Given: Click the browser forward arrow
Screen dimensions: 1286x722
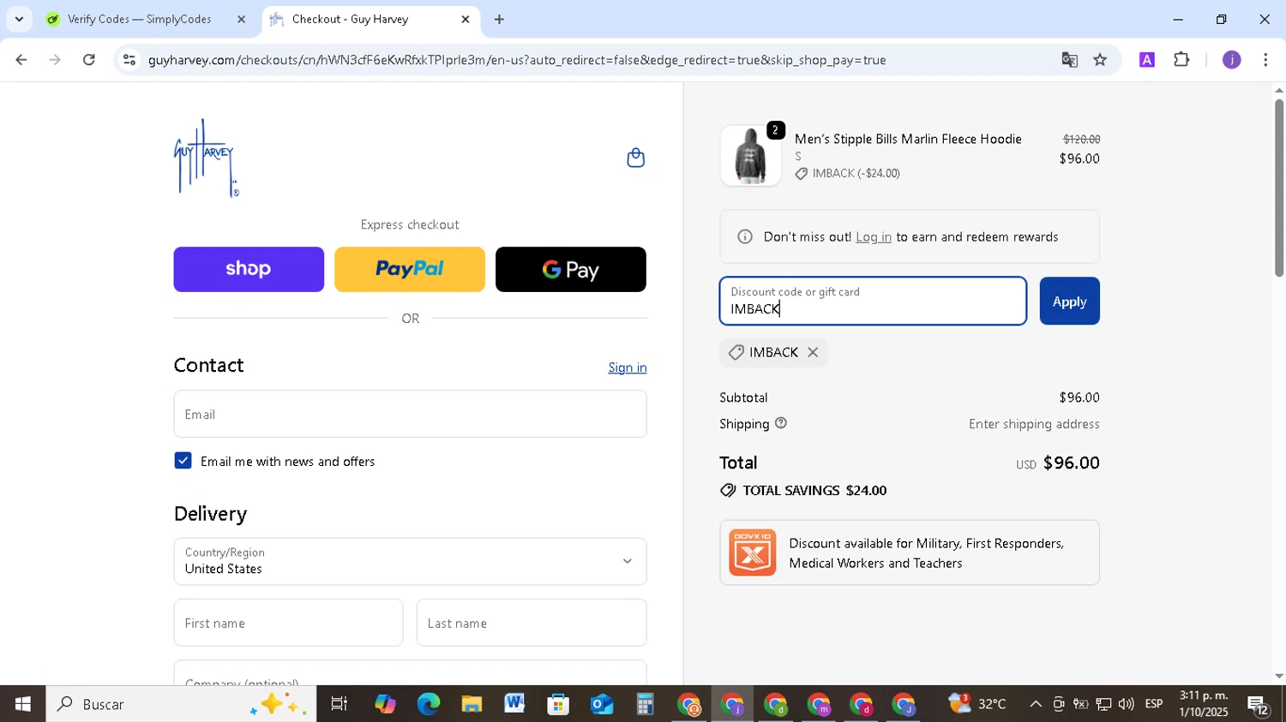Looking at the screenshot, I should click(55, 60).
